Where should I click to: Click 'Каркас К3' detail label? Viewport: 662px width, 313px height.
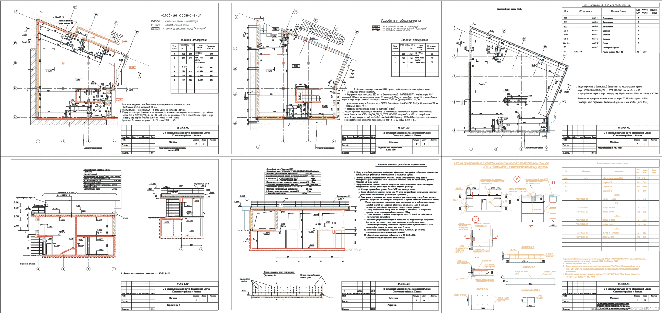coord(482,289)
